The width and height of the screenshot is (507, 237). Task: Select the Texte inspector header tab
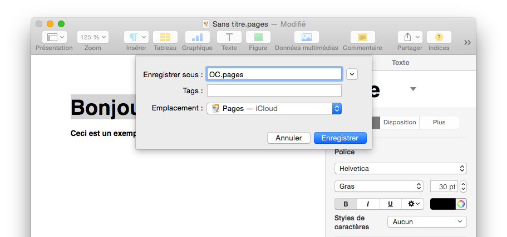pos(400,63)
